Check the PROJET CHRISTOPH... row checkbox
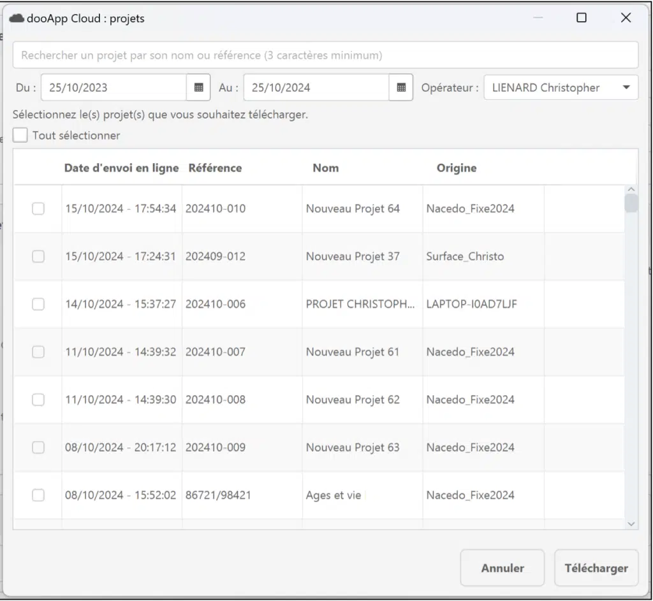Screen dimensions: 653x601 pos(38,304)
